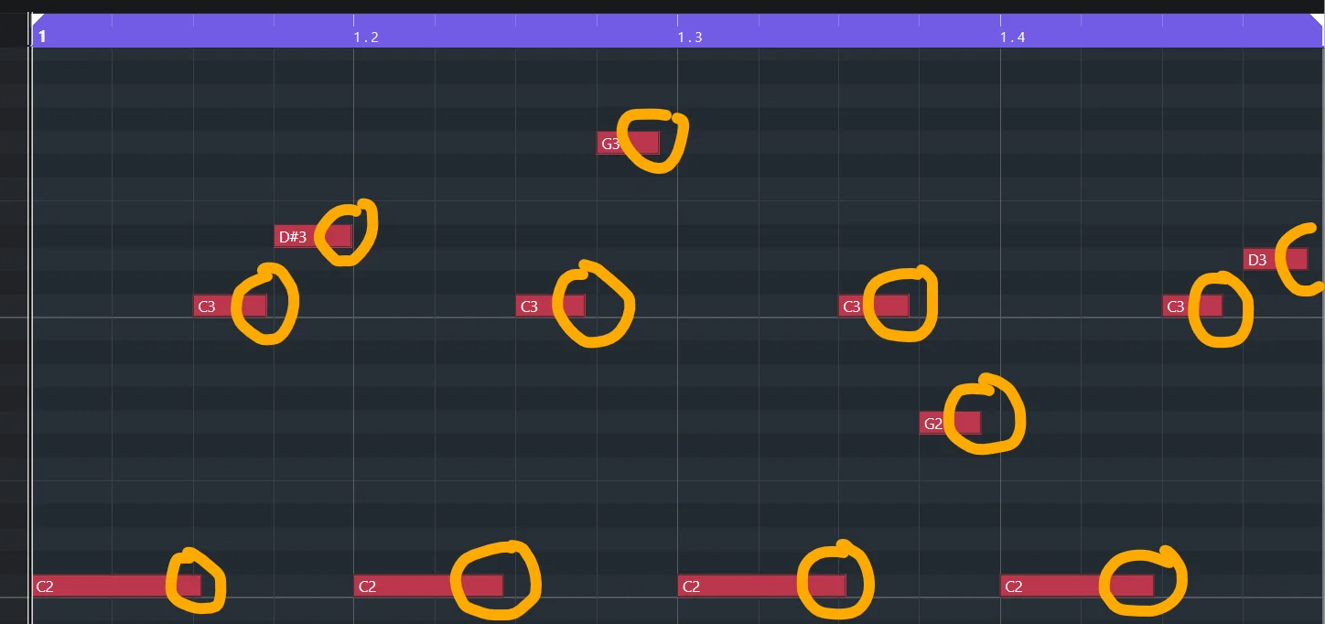Click the 1.3 beat marker in the ruler

pos(690,37)
